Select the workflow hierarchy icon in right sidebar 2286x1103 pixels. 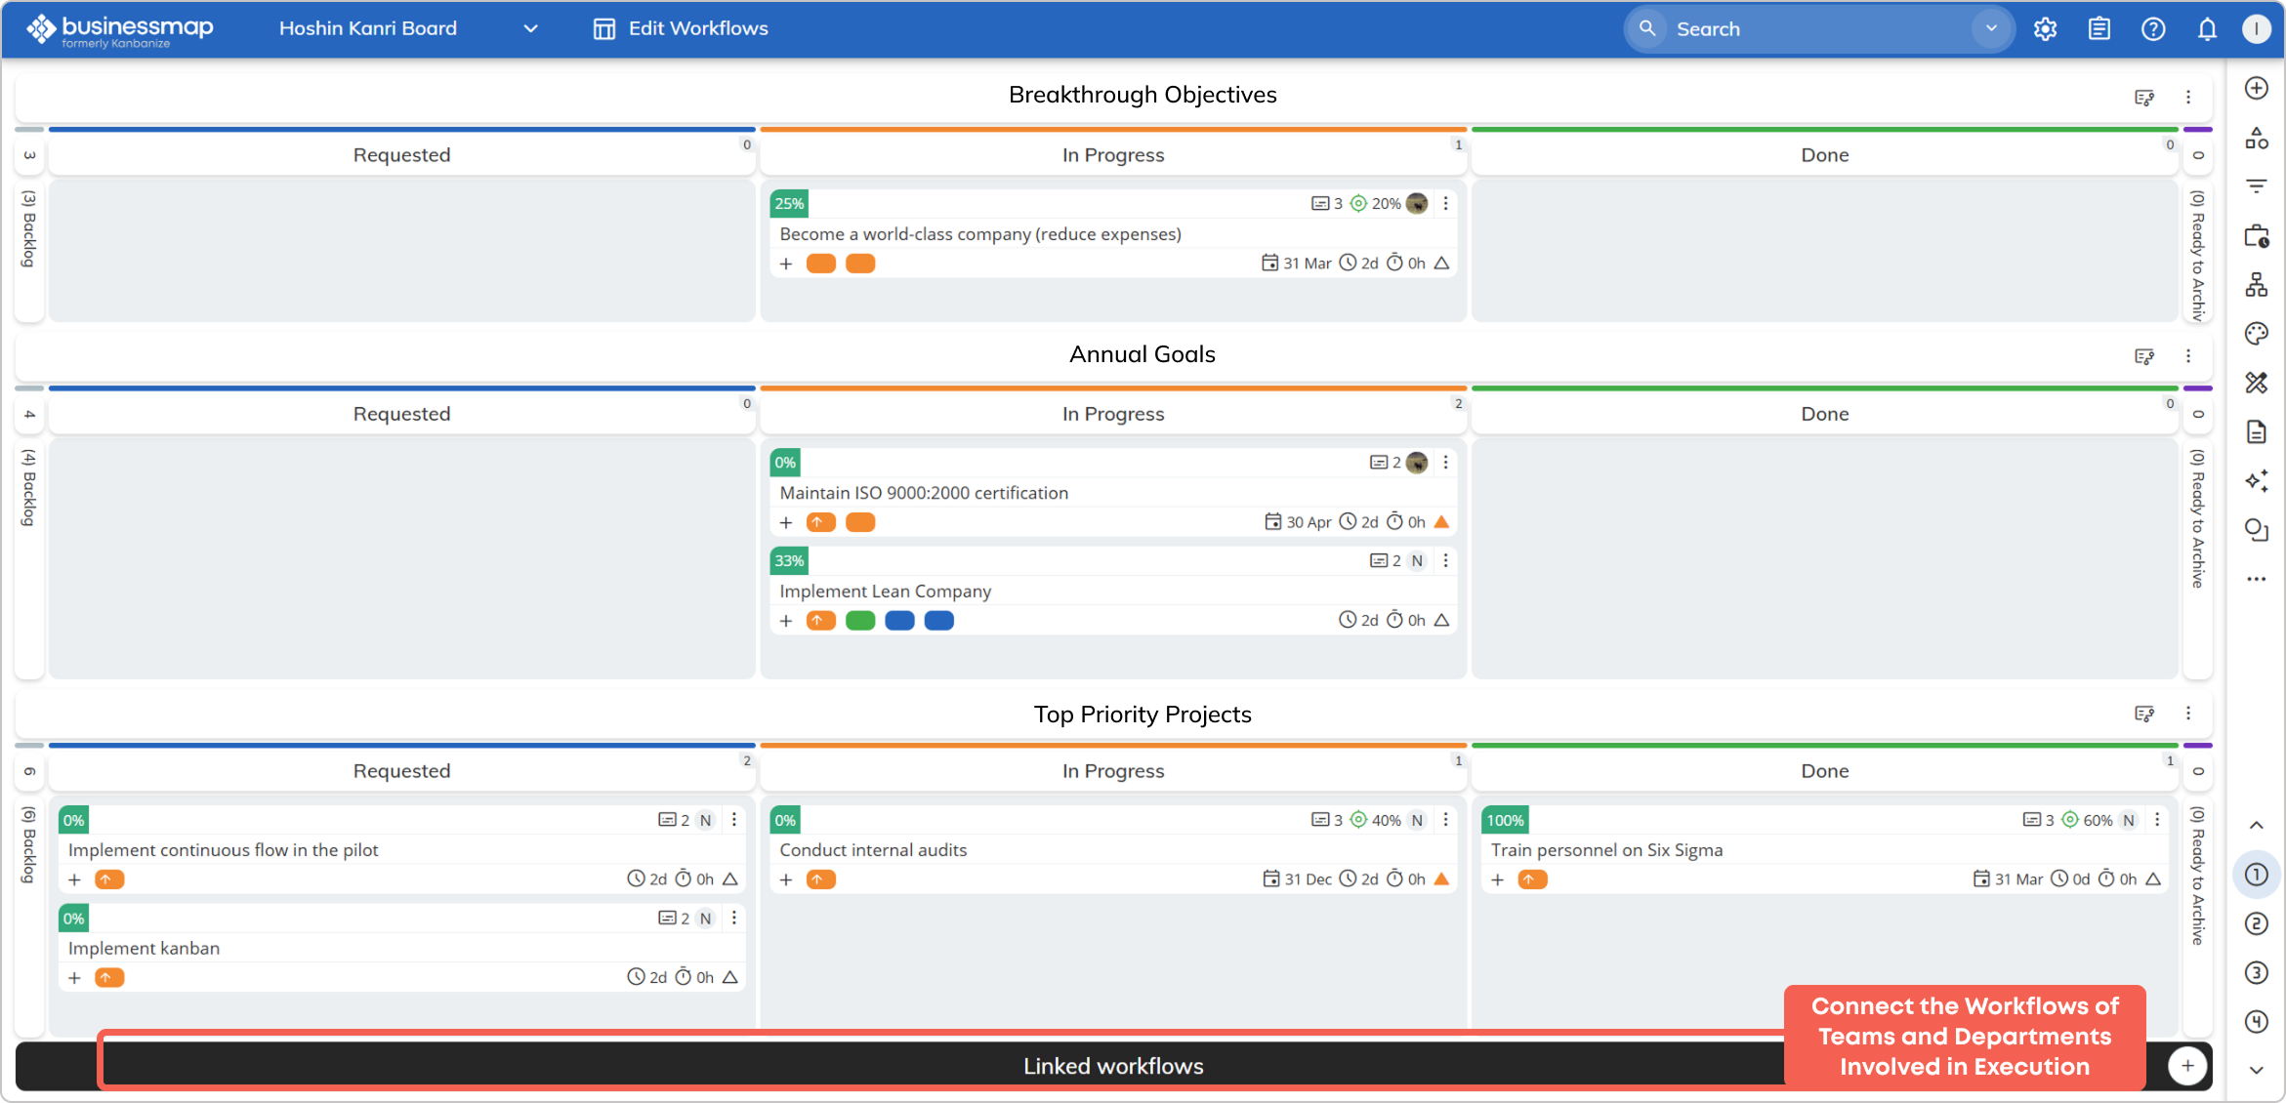coord(2257,284)
